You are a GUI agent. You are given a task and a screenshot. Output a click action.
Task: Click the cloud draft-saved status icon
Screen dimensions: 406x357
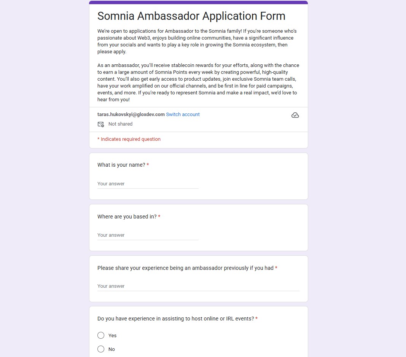(x=295, y=115)
